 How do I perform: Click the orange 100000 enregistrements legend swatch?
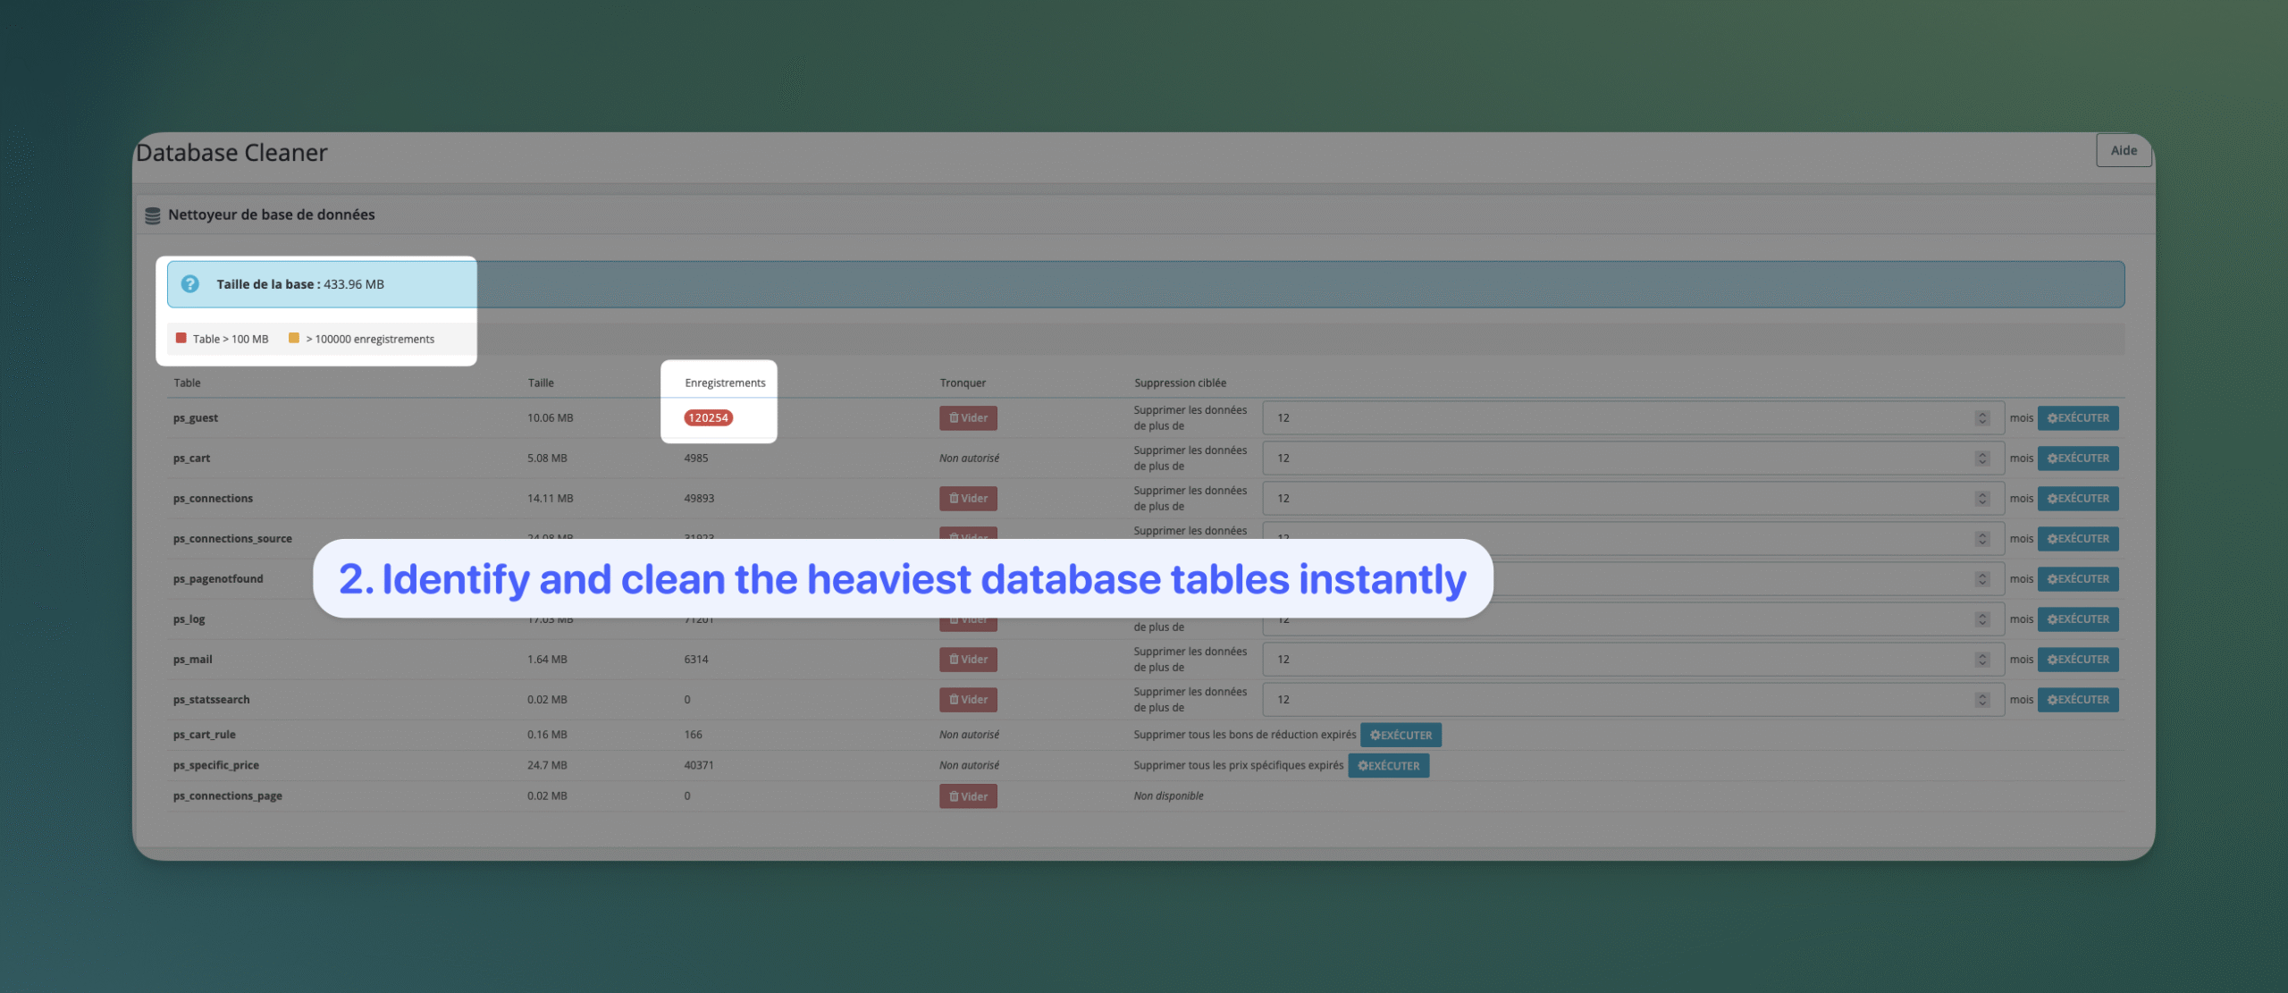[294, 338]
